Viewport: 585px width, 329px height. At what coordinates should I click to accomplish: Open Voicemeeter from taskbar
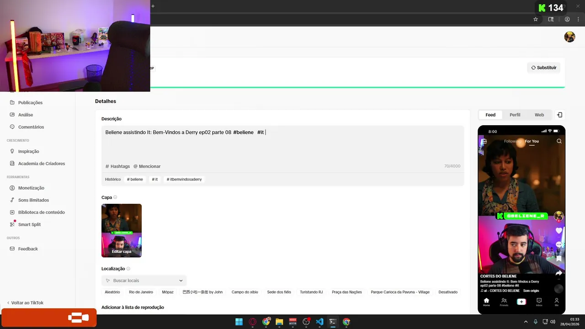pyautogui.click(x=293, y=322)
